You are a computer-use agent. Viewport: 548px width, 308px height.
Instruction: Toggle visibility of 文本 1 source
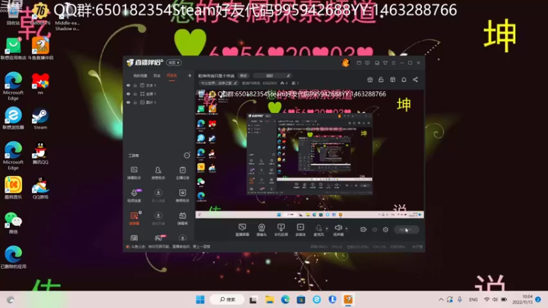[x=128, y=85]
